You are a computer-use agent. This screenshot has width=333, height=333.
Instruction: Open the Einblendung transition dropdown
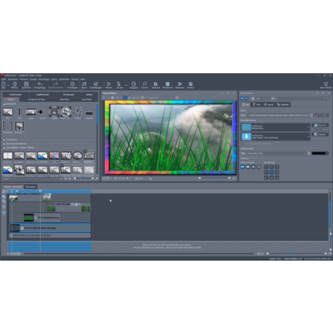[276, 127]
